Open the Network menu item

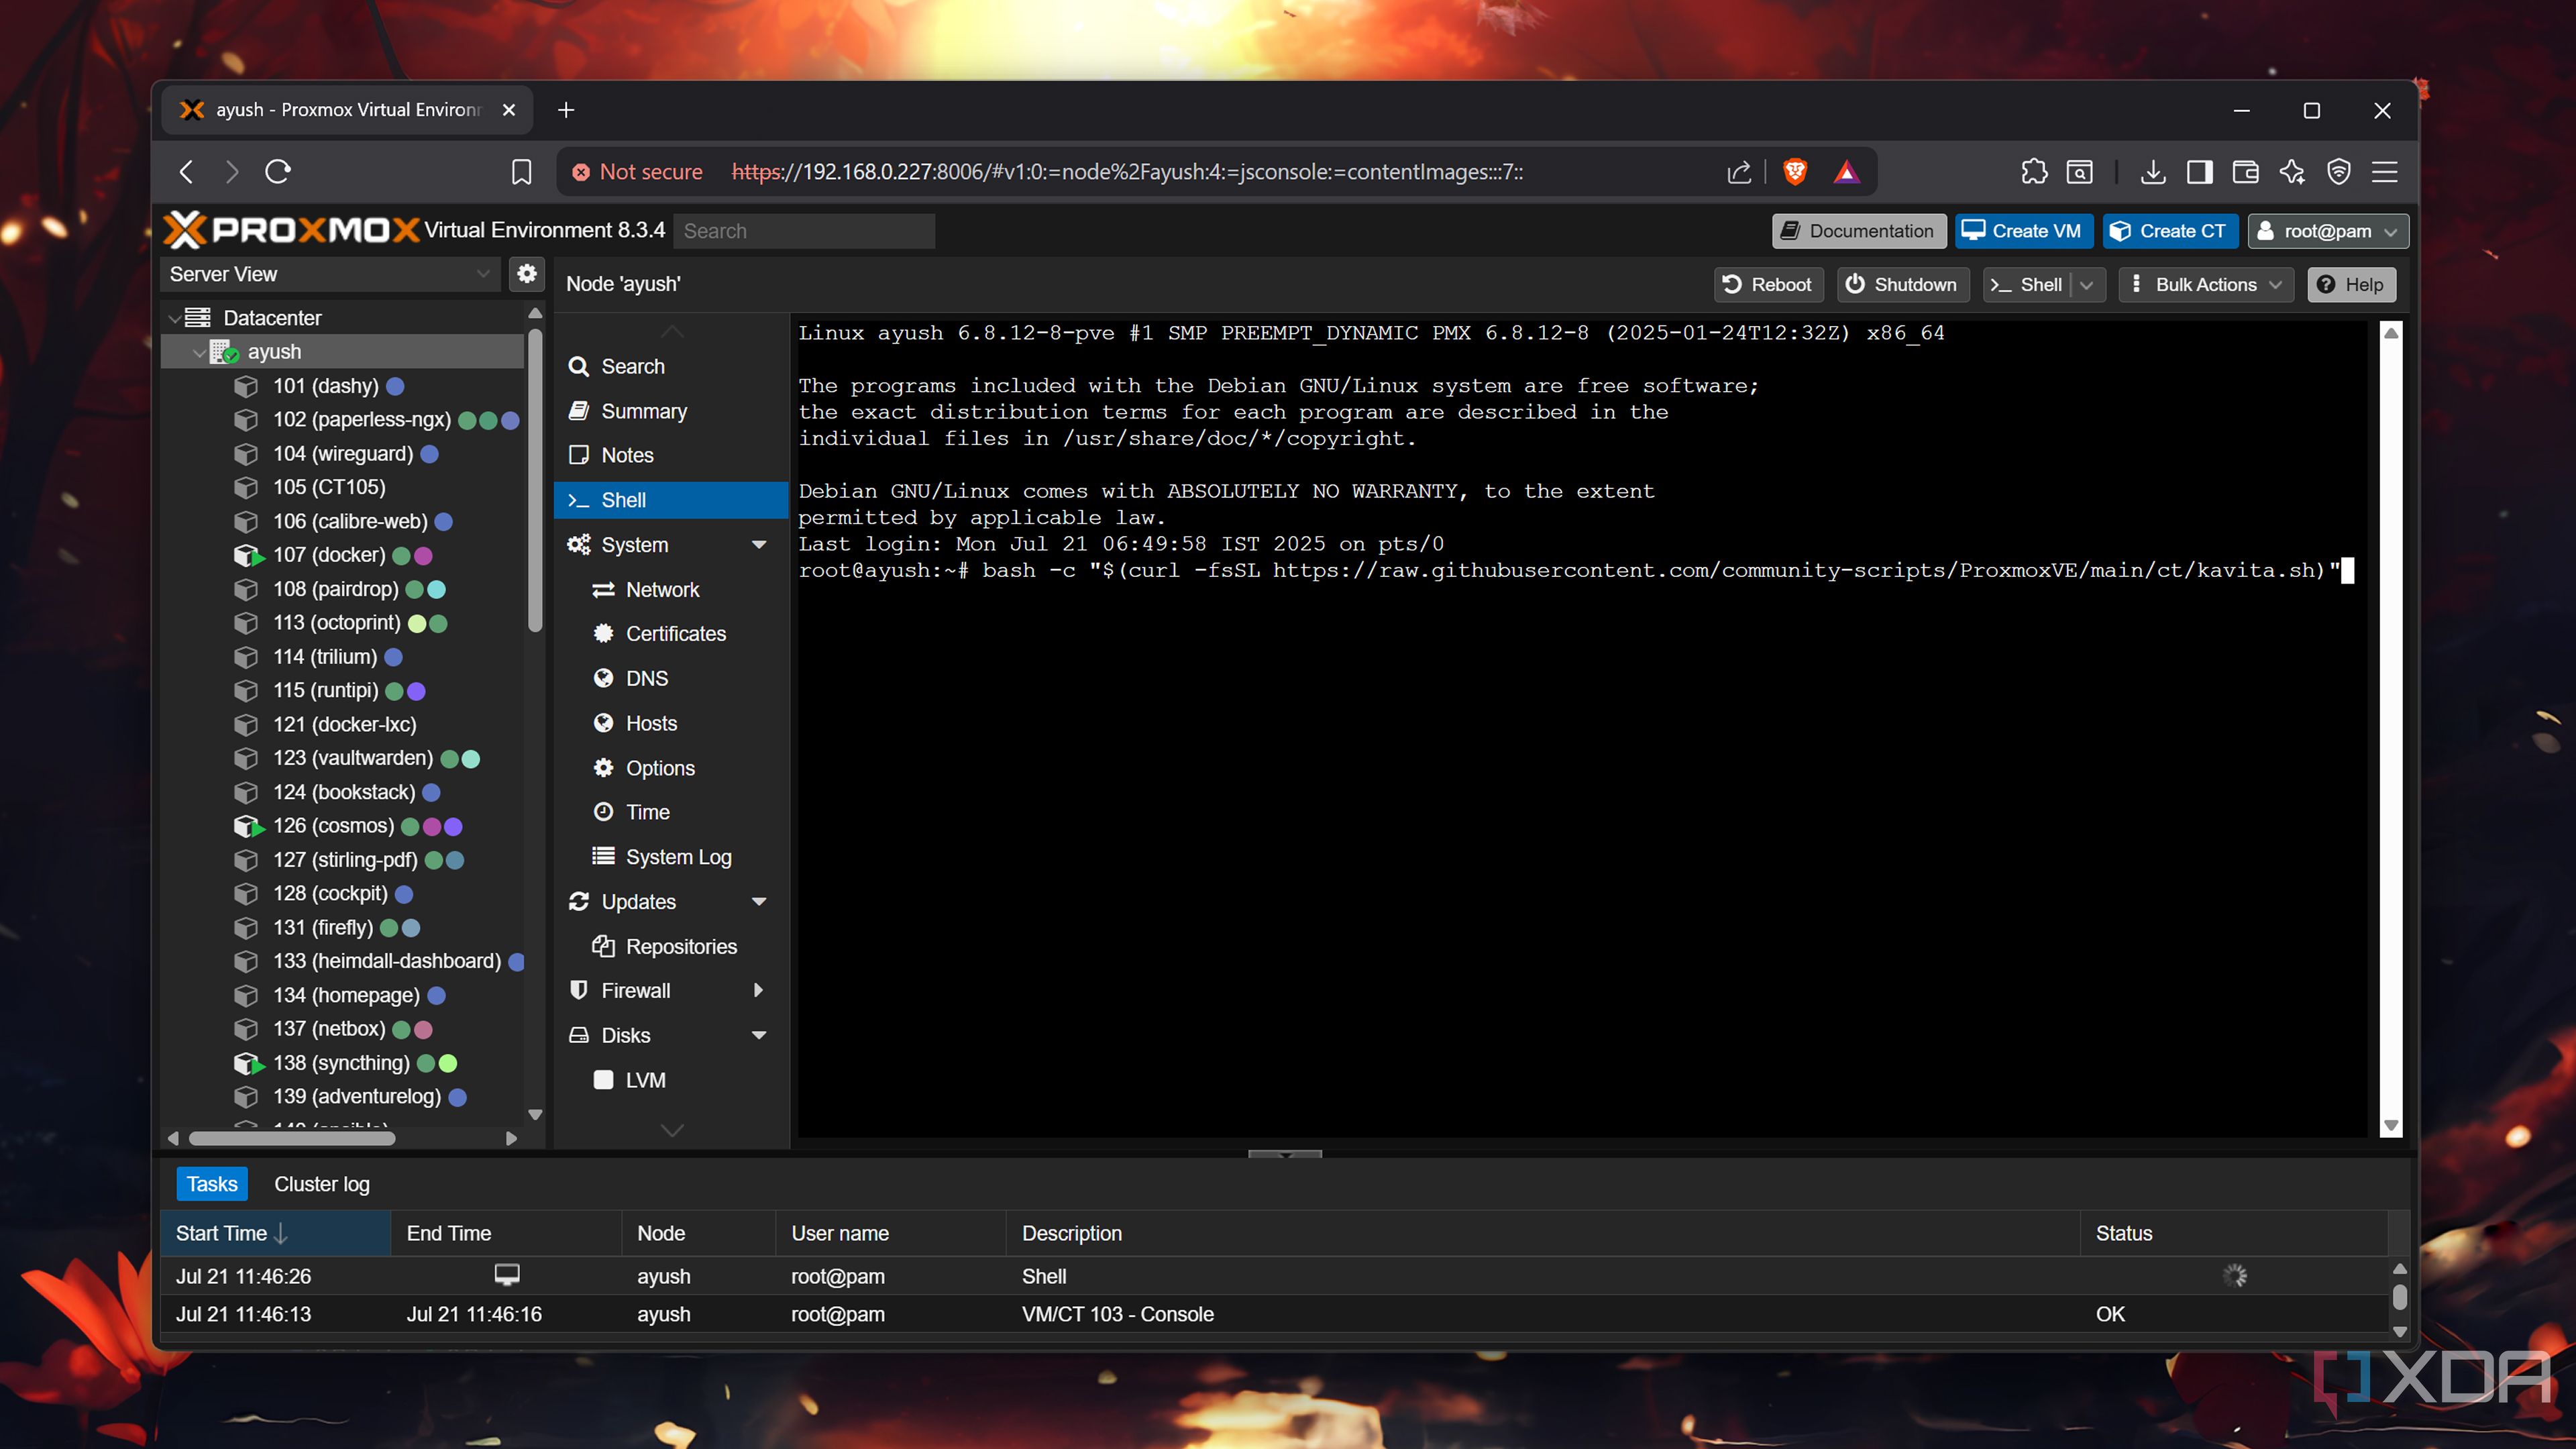click(672, 589)
